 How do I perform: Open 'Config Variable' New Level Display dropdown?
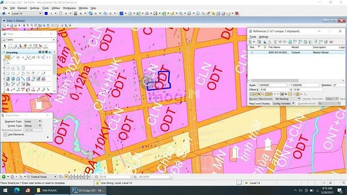(283, 104)
